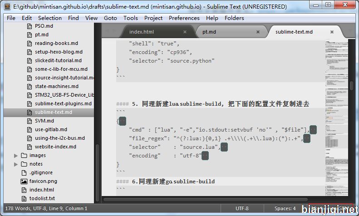Open the File menu

11,18
